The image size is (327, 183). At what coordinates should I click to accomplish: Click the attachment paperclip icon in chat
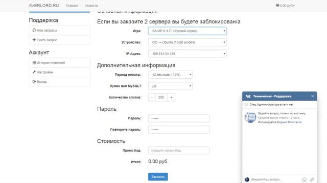click(x=312, y=179)
